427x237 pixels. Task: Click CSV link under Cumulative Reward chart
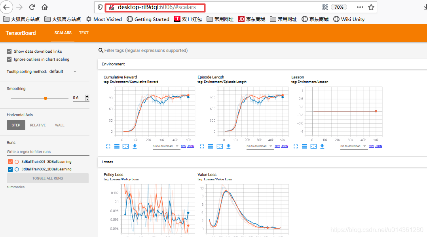[x=184, y=146]
